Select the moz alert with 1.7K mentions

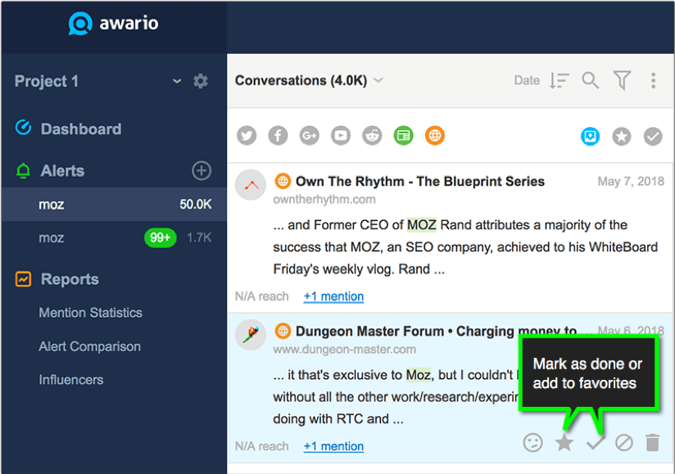(114, 237)
